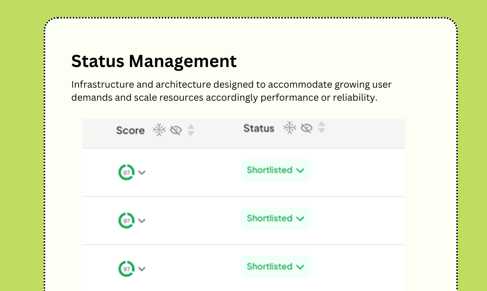This screenshot has height=291, width=487.
Task: Expand the third row's score chevron
Action: tap(142, 269)
